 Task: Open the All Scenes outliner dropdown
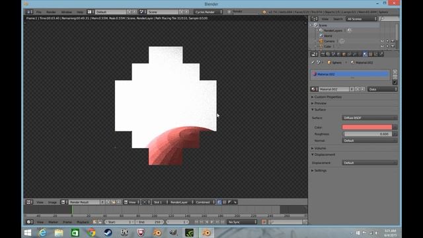pyautogui.click(x=362, y=19)
